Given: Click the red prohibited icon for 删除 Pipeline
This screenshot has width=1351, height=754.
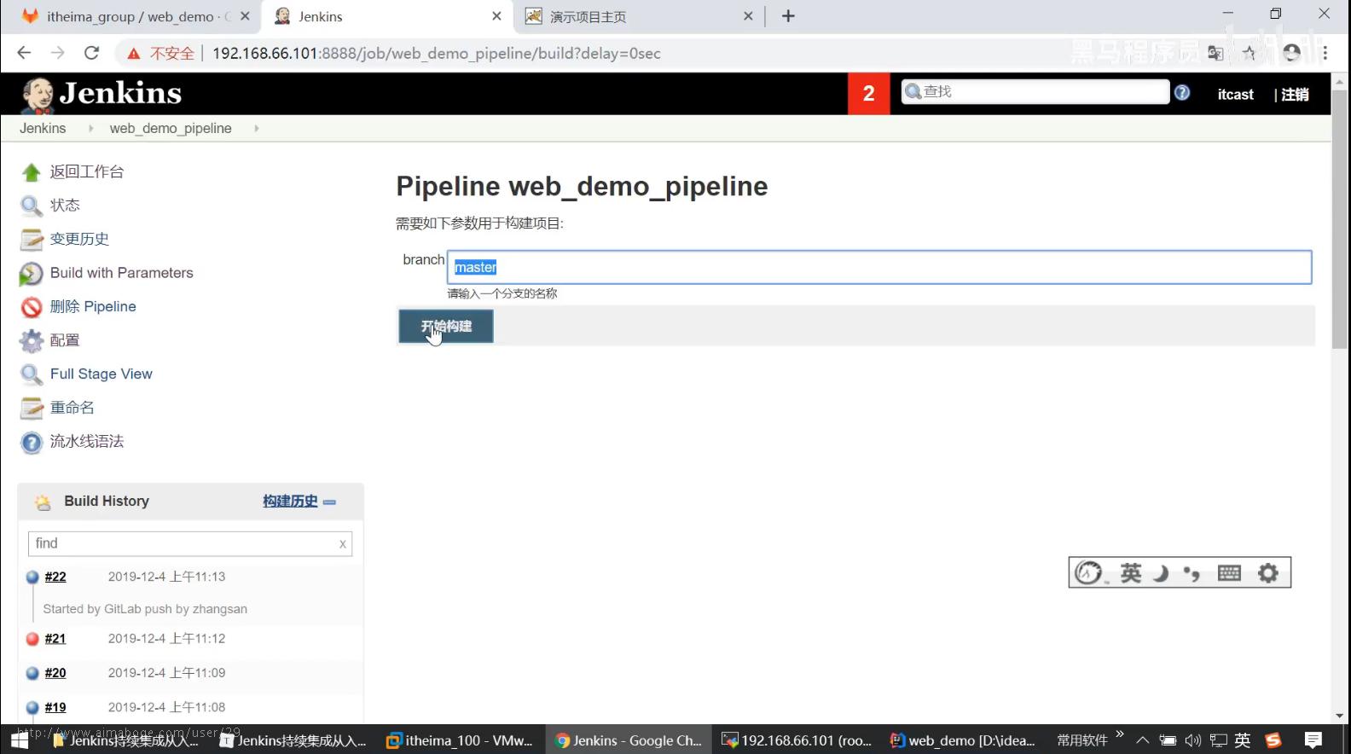Looking at the screenshot, I should coord(32,307).
